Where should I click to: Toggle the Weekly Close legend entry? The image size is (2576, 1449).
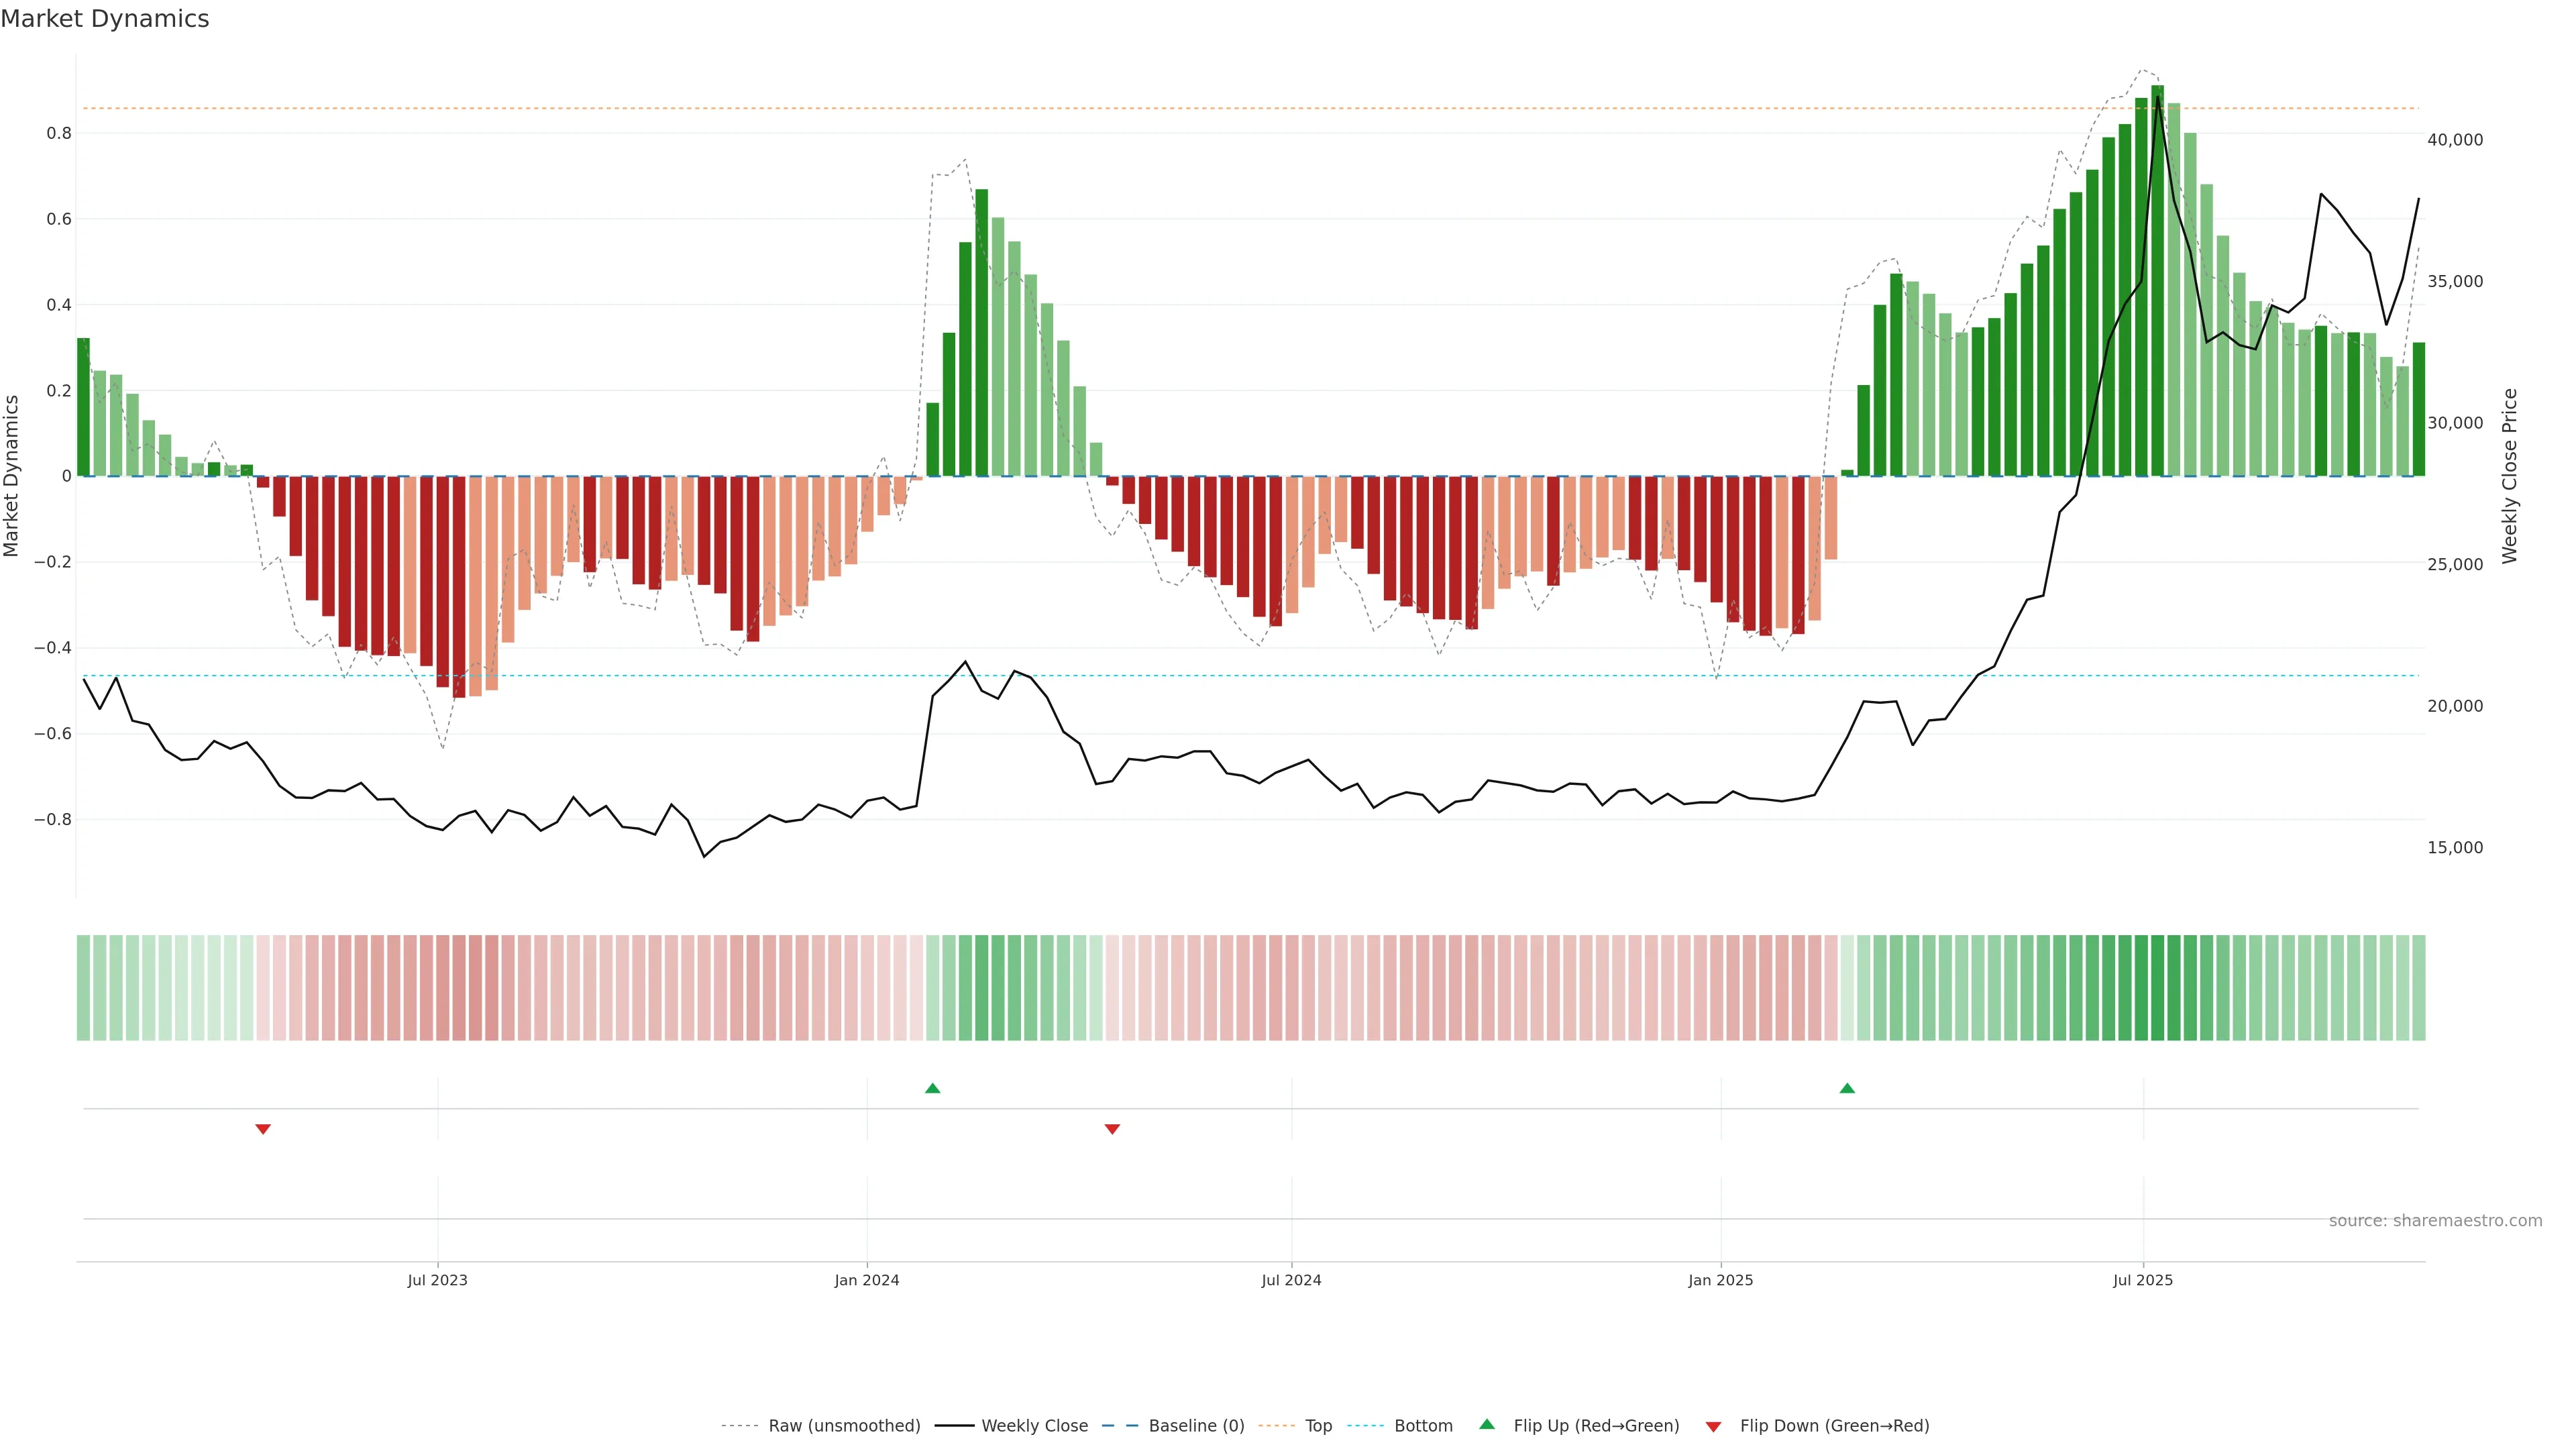pos(1034,1426)
